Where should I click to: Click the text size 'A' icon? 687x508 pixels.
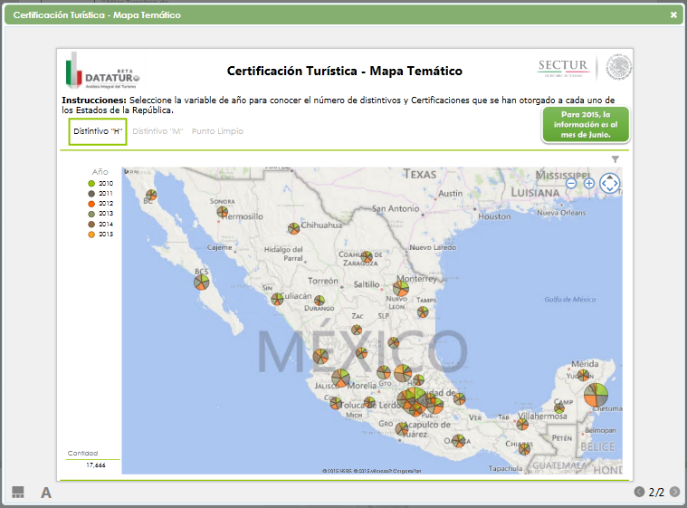tap(46, 493)
